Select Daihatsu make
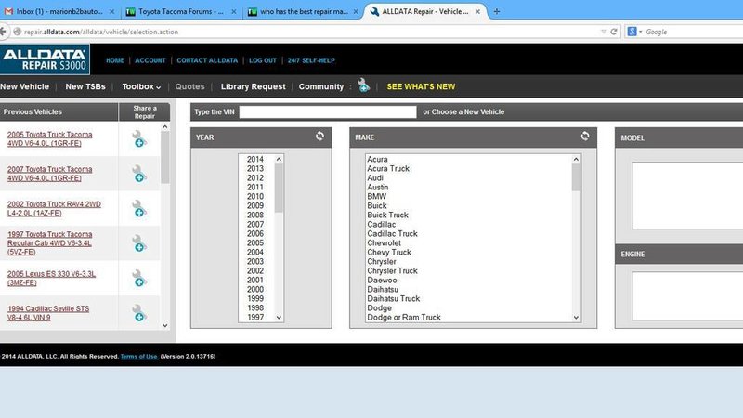 click(383, 289)
